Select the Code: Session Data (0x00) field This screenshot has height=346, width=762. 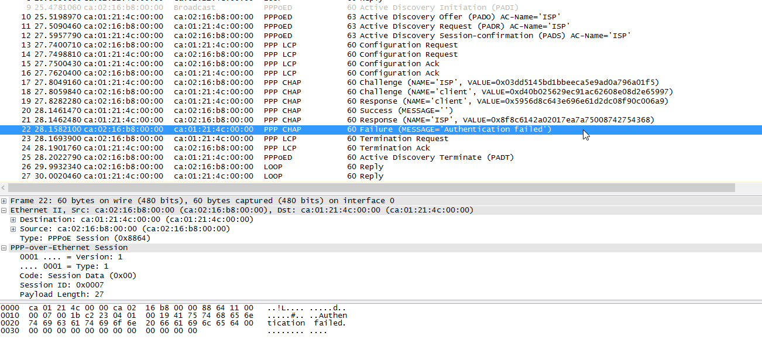click(78, 276)
